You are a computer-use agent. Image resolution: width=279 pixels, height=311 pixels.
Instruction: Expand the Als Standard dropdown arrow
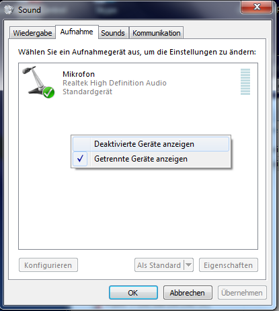coord(189,265)
